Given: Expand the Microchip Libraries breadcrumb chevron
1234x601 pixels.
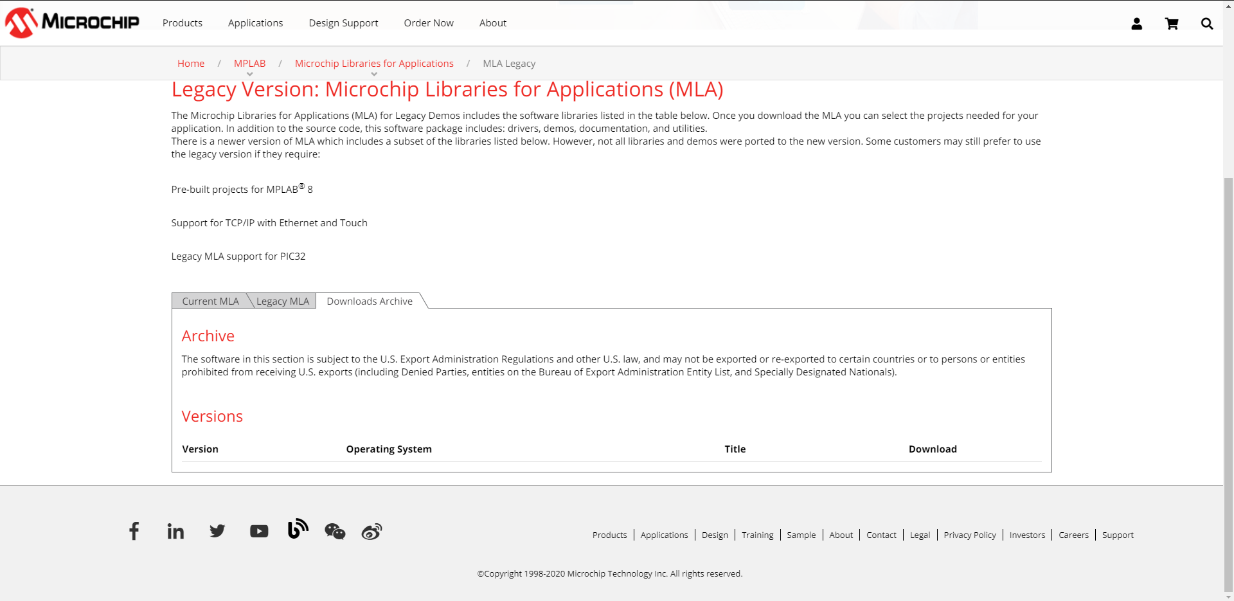Looking at the screenshot, I should (374, 75).
